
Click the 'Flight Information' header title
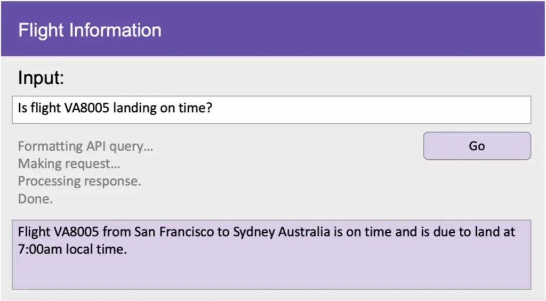pyautogui.click(x=90, y=30)
